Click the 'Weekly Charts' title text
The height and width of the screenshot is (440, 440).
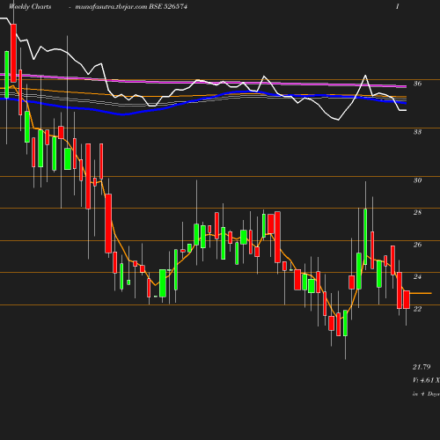pyautogui.click(x=30, y=6)
